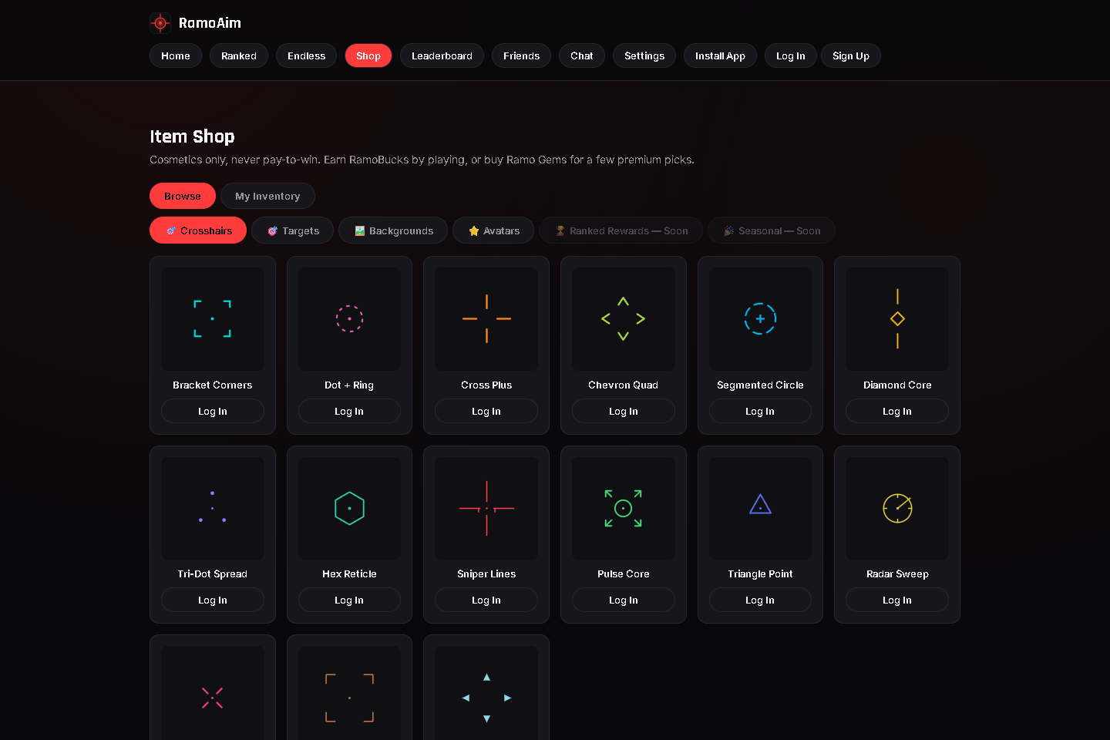Click Log In under Segmented Circle
The height and width of the screenshot is (740, 1110).
(x=760, y=411)
